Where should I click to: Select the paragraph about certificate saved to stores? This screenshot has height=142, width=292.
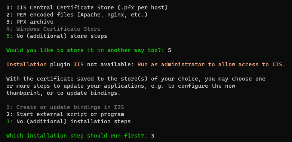click(136, 86)
